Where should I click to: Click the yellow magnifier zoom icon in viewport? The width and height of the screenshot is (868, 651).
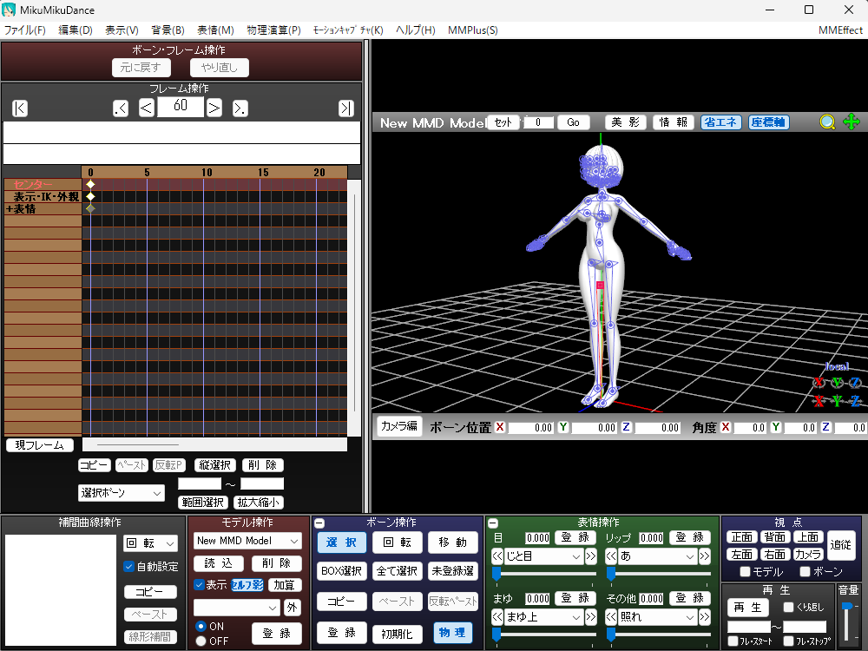[828, 122]
